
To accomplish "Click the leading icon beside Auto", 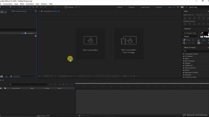I will tap(199, 40).
